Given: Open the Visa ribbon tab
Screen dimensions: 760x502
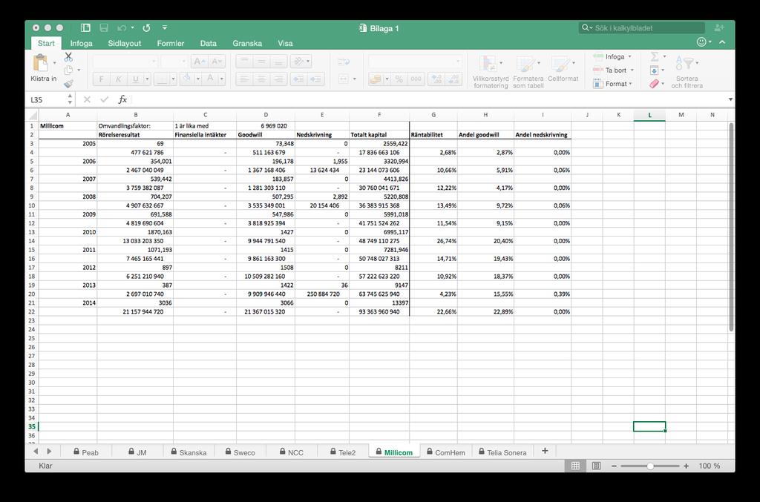Looking at the screenshot, I should click(285, 43).
